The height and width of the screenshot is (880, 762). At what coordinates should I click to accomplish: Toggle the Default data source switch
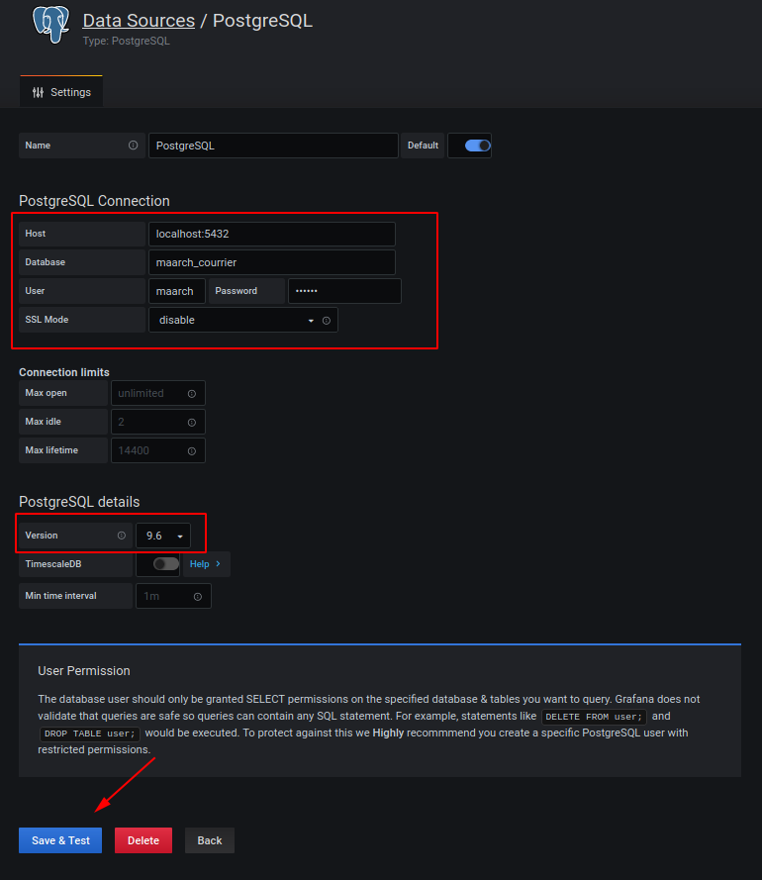[x=477, y=146]
